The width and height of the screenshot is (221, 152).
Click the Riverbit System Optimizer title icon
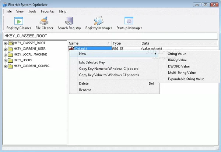click(x=5, y=5)
